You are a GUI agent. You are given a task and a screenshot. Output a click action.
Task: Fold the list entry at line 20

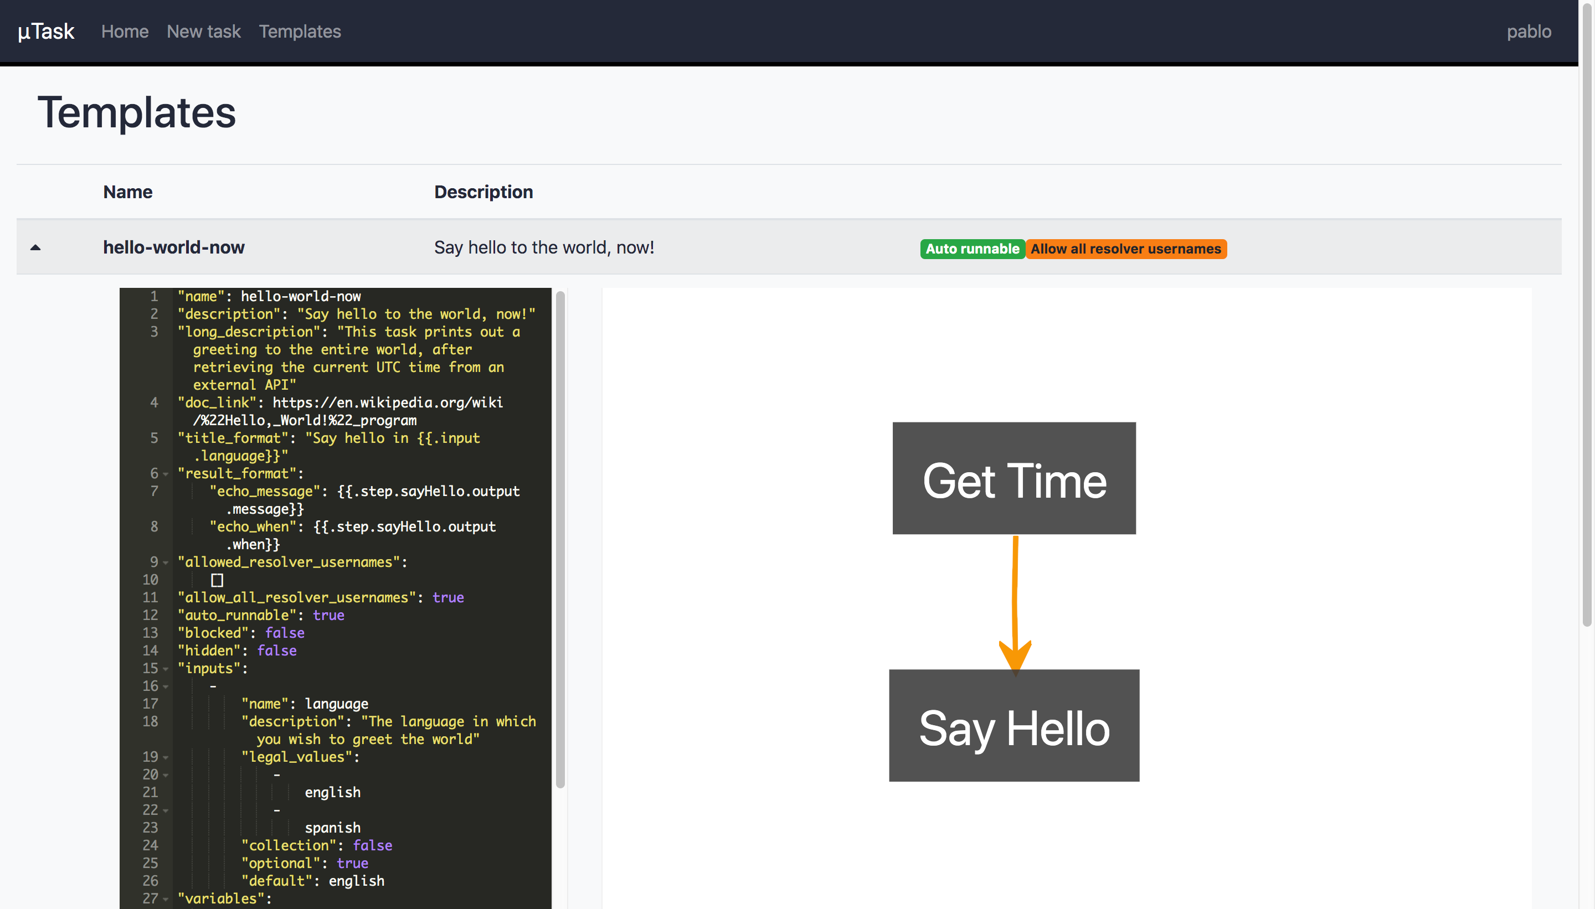(166, 775)
